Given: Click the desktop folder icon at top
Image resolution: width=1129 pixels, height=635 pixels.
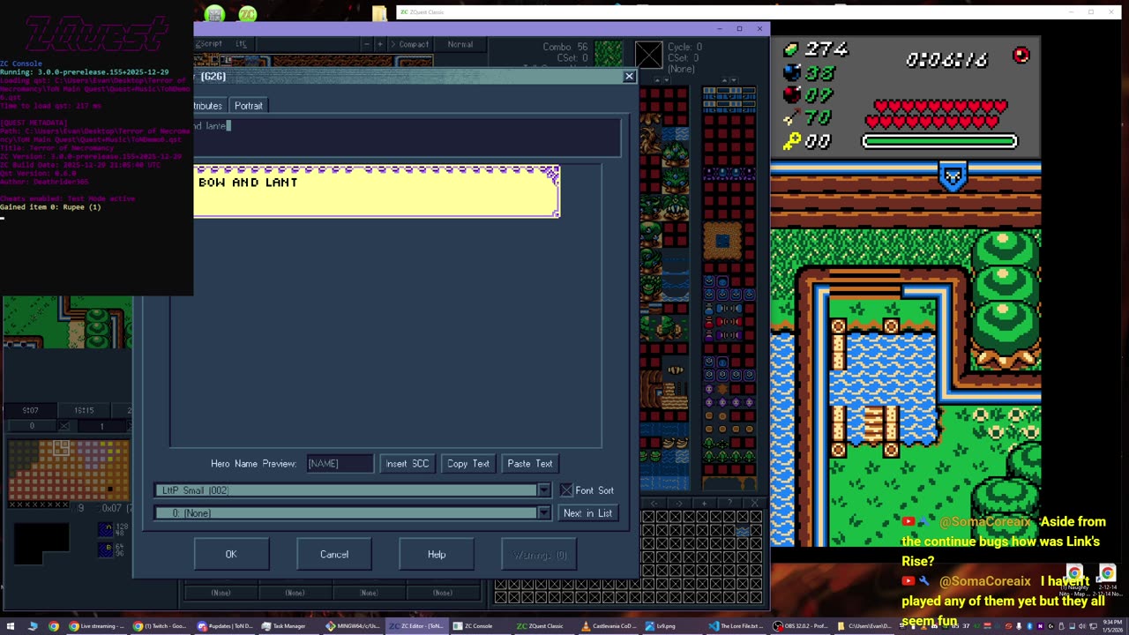Looking at the screenshot, I should (x=379, y=13).
